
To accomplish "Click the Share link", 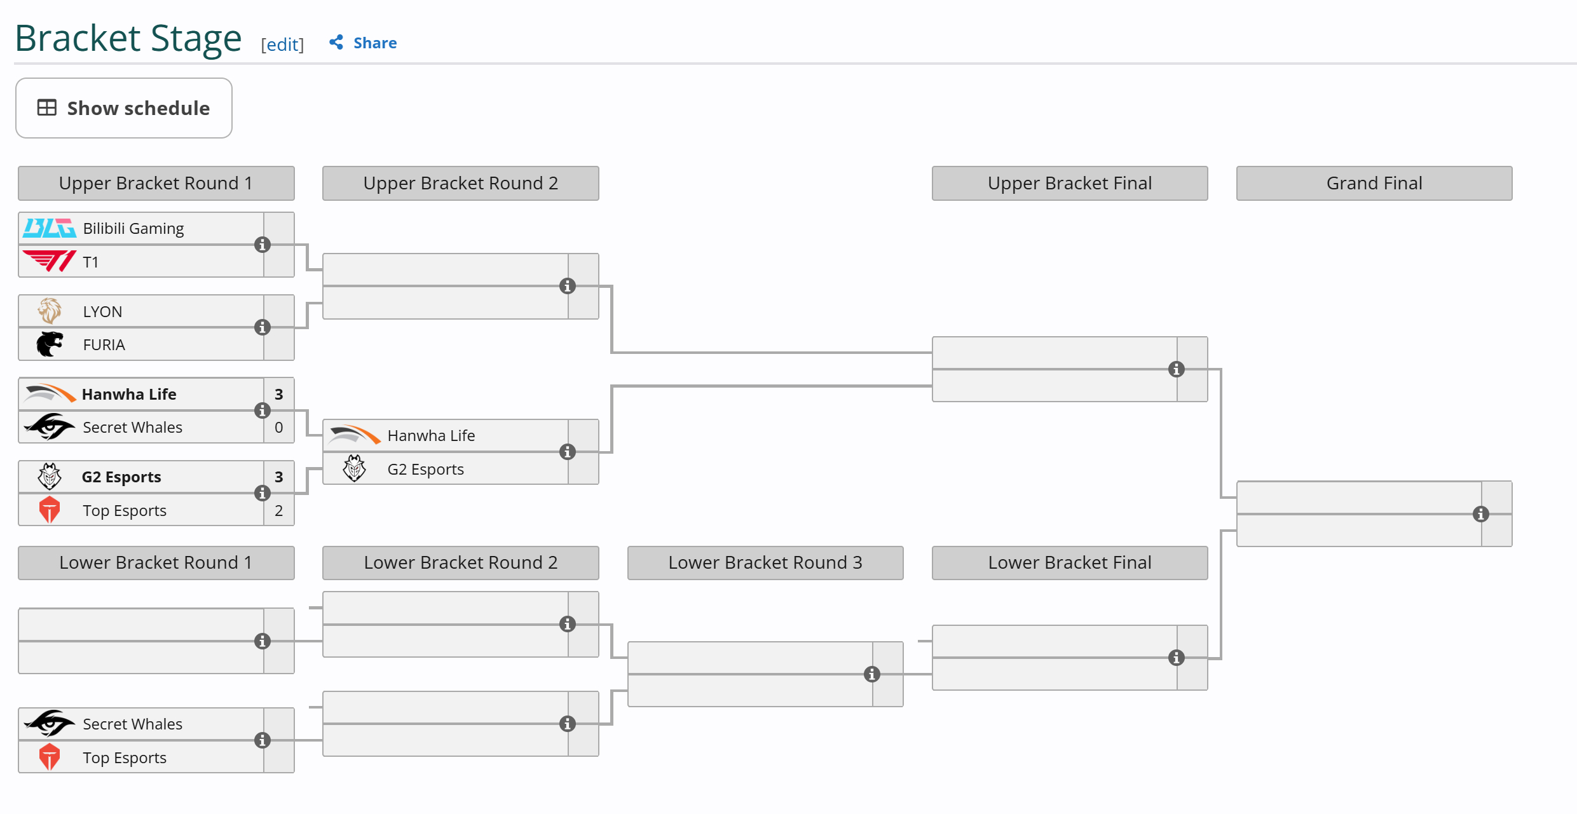I will [x=375, y=43].
